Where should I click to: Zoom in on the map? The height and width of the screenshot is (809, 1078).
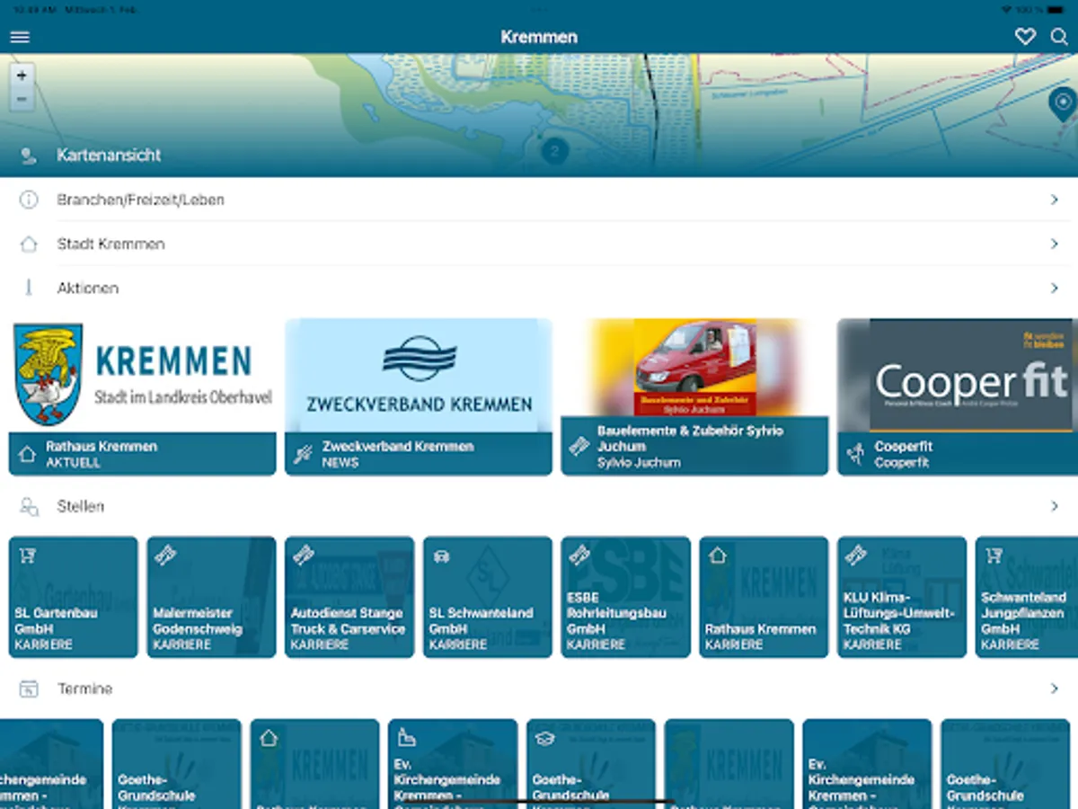22,76
